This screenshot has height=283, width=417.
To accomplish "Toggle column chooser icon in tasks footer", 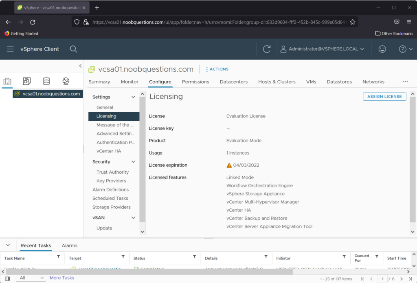I will coord(7,279).
